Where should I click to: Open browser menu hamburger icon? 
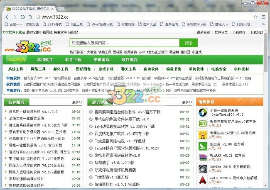[263, 17]
